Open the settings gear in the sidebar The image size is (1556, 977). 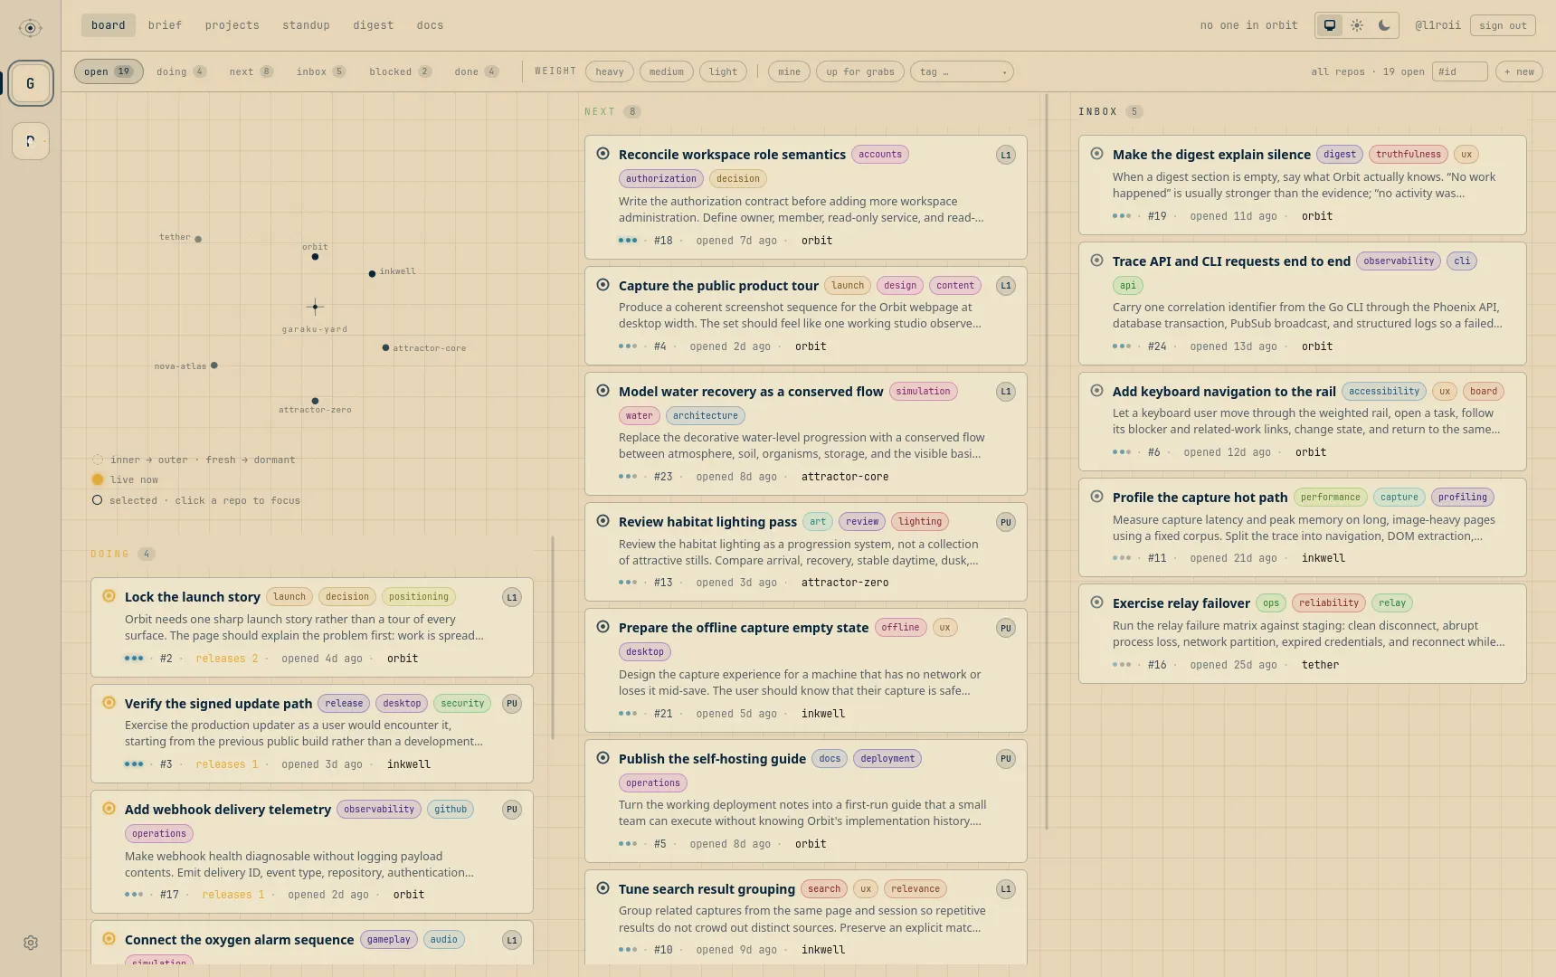31,943
